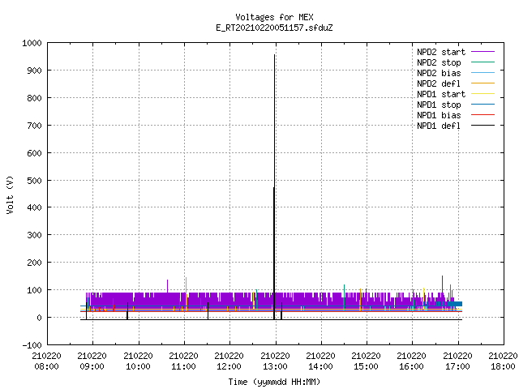Click the black NPD1 defl legend line
The image size is (519, 389).
pos(483,126)
